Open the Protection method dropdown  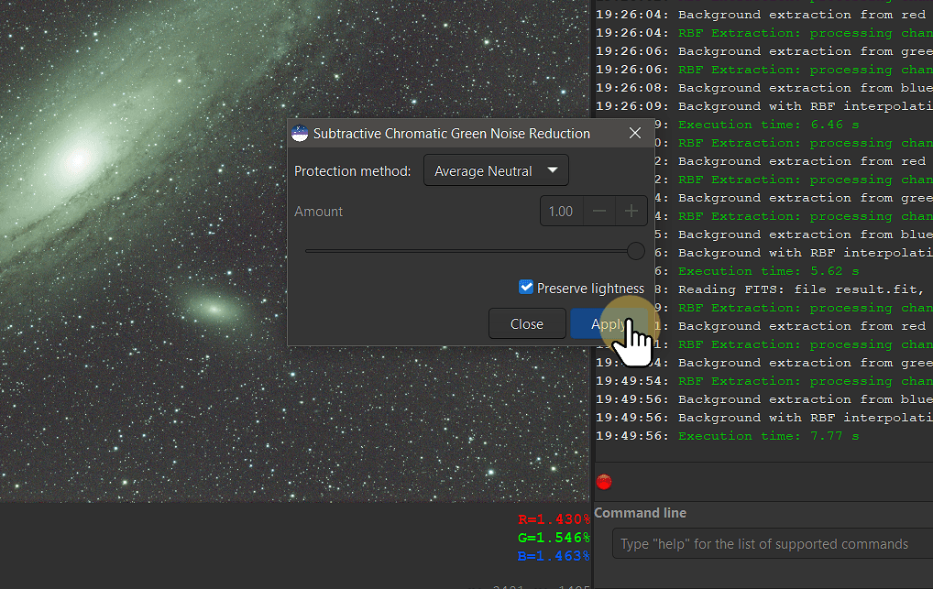click(496, 170)
